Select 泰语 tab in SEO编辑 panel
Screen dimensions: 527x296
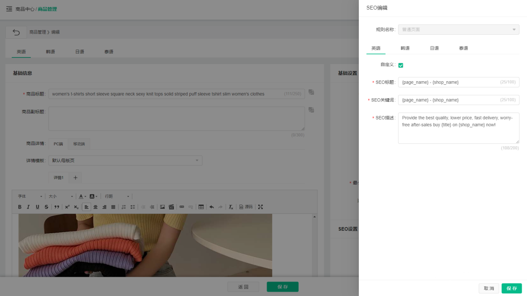(x=463, y=48)
